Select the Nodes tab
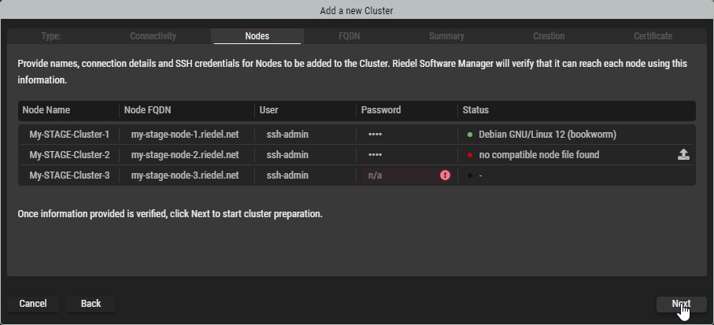 point(257,36)
